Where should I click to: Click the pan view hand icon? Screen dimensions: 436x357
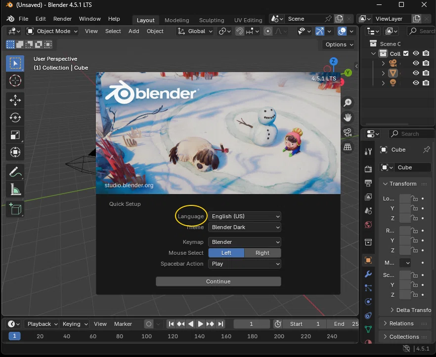click(x=348, y=117)
